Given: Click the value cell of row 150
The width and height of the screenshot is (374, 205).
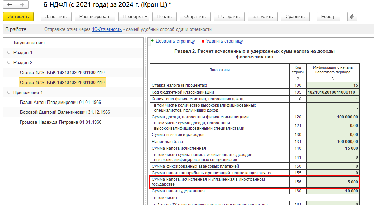Looking at the screenshot, I should [x=333, y=166].
